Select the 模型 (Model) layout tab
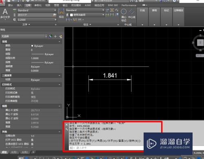This screenshot has height=159, width=204. click(x=4, y=152)
